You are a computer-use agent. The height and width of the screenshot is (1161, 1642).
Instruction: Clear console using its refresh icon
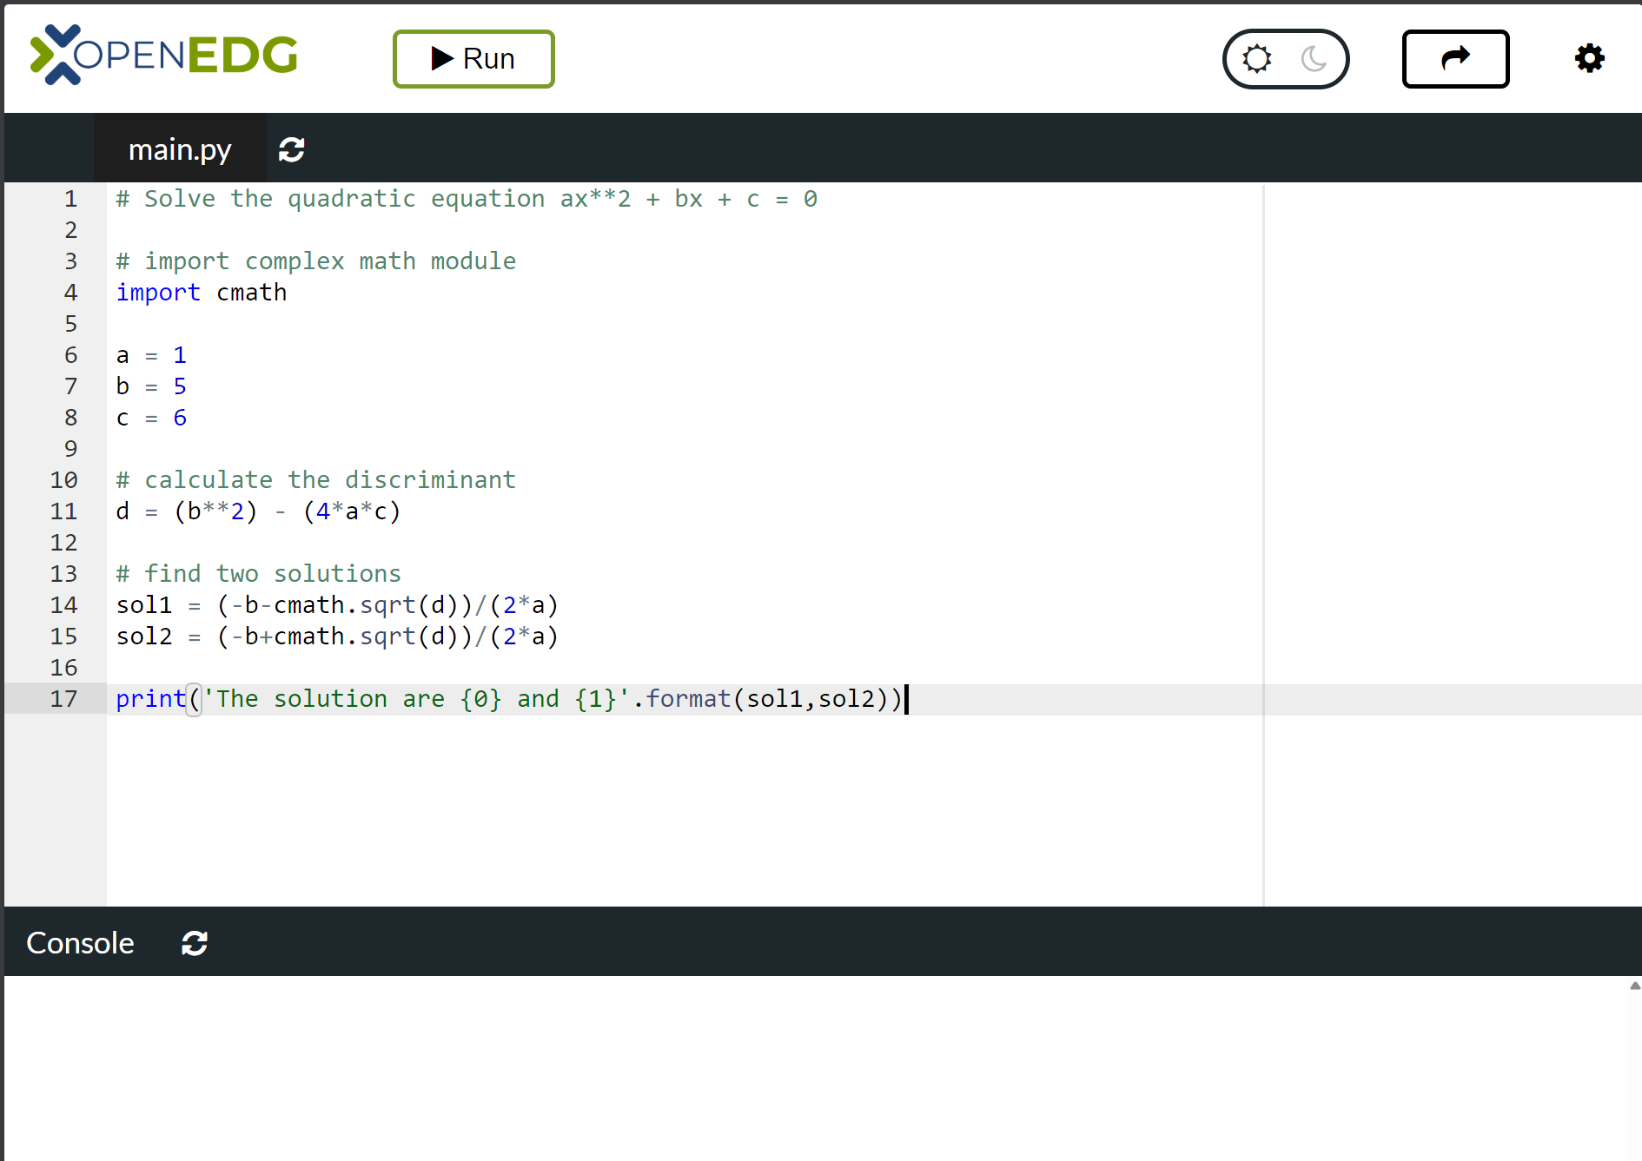(x=195, y=943)
